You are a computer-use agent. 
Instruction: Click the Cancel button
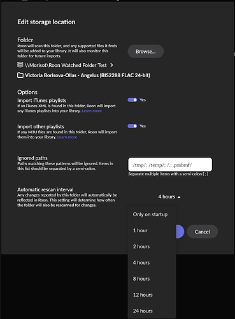tap(203, 232)
